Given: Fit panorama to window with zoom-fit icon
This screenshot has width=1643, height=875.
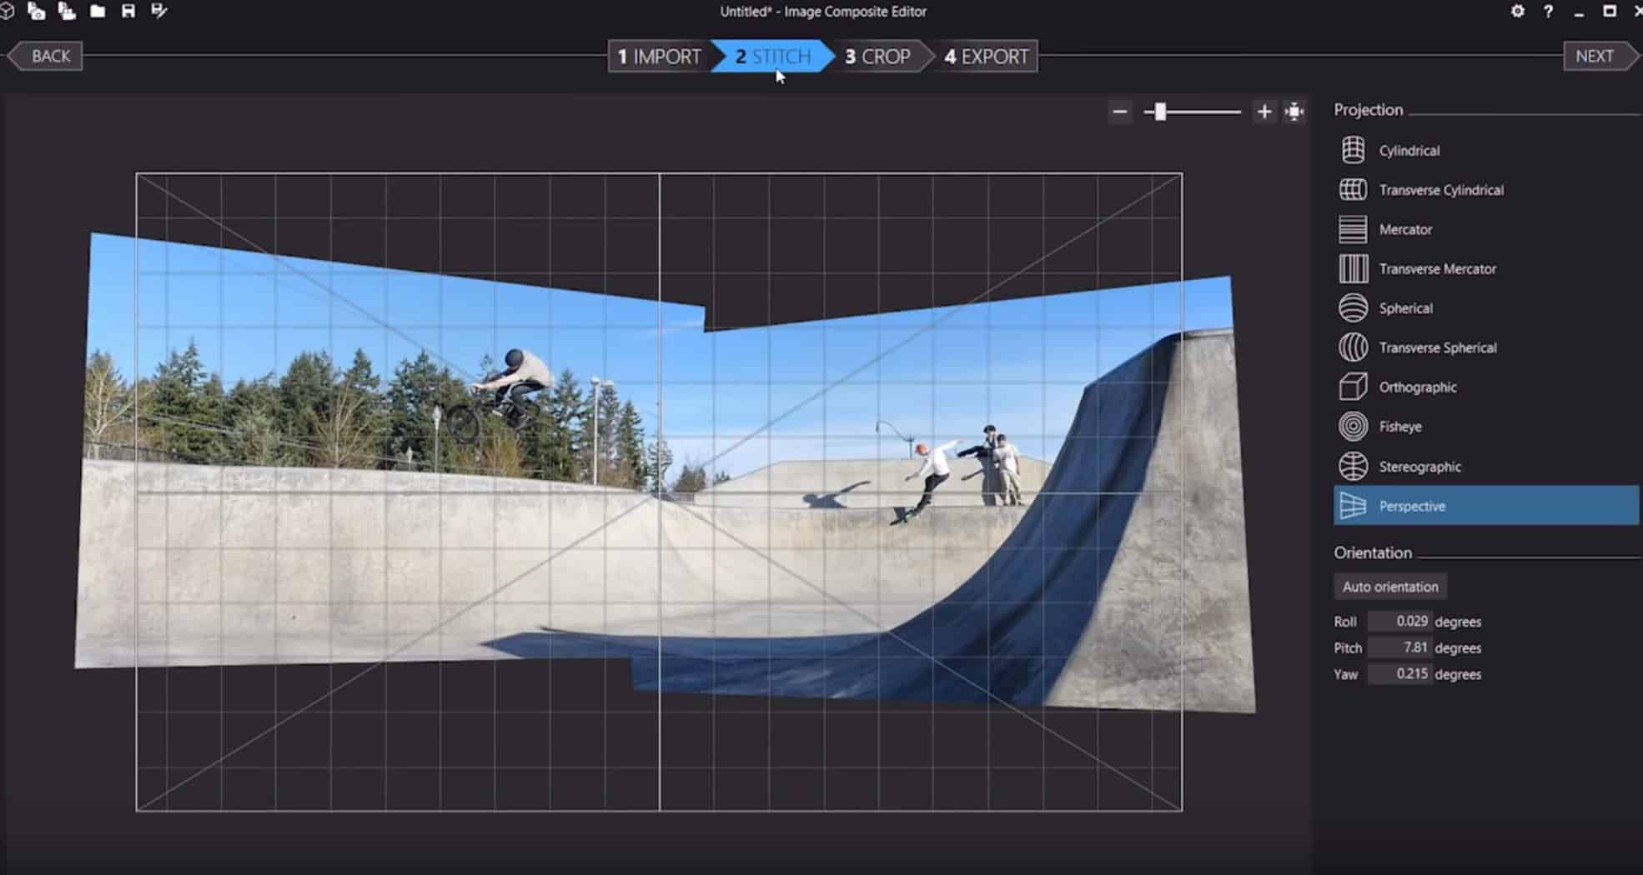Looking at the screenshot, I should tap(1294, 112).
